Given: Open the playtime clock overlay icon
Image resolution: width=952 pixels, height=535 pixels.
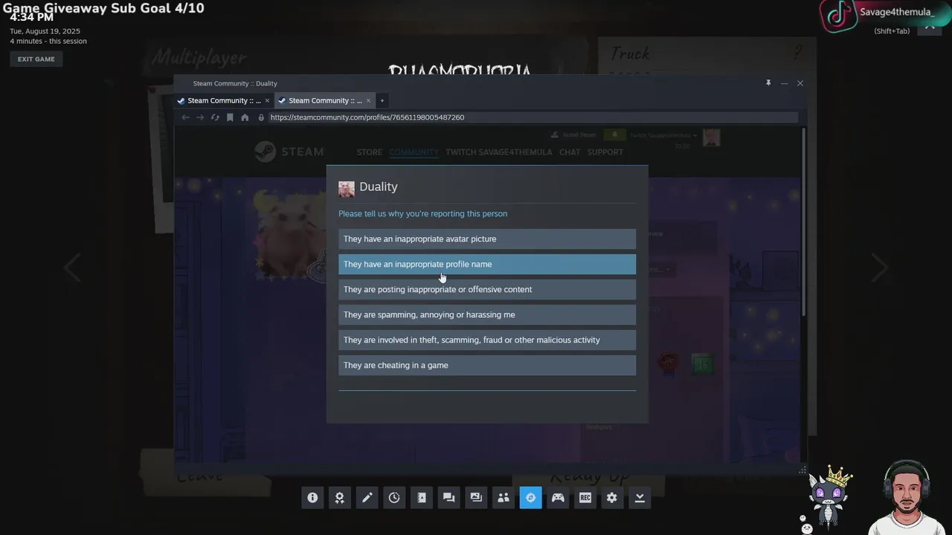Looking at the screenshot, I should 394,498.
